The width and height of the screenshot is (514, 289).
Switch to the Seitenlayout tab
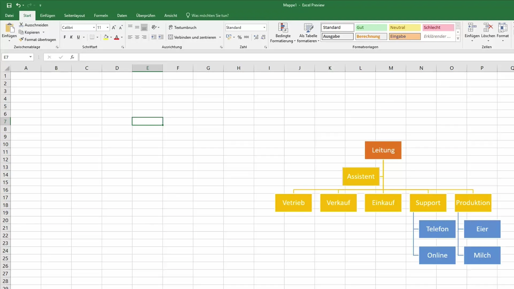[x=74, y=16]
